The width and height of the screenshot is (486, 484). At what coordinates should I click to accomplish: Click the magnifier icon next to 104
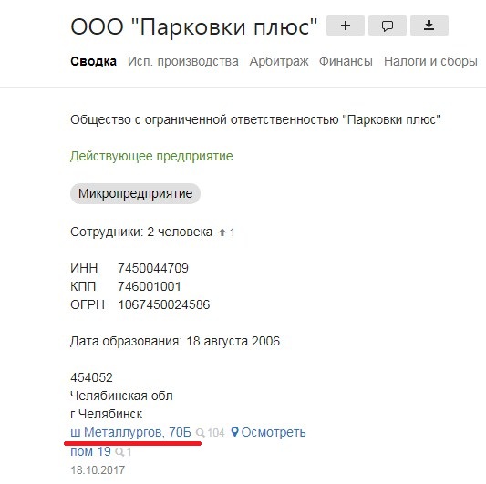[201, 433]
